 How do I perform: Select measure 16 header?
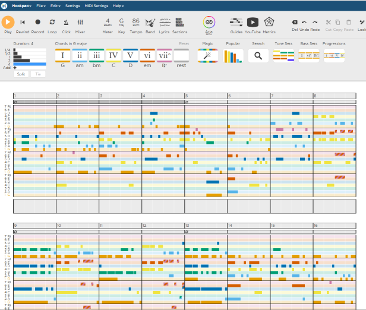tap(335, 226)
